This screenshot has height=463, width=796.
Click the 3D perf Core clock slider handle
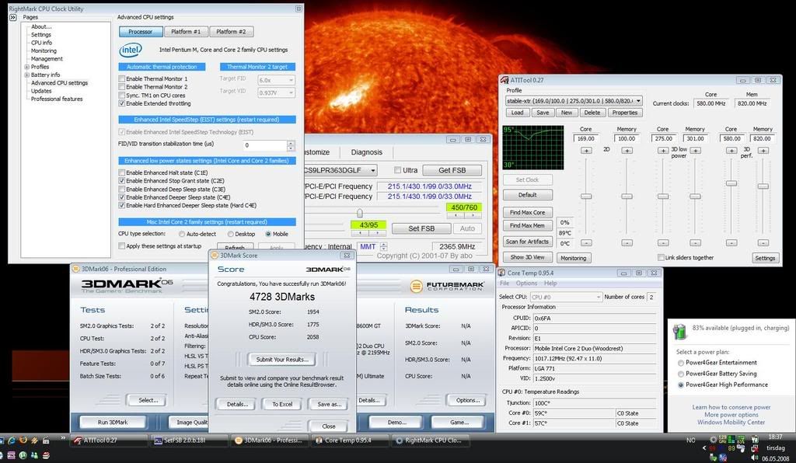(x=731, y=183)
